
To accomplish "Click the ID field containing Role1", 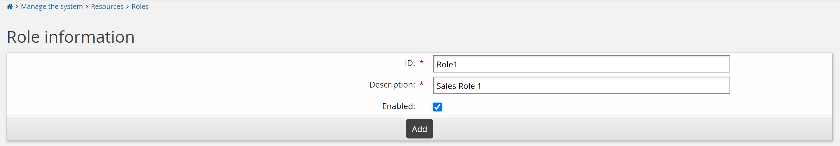I will point(581,64).
